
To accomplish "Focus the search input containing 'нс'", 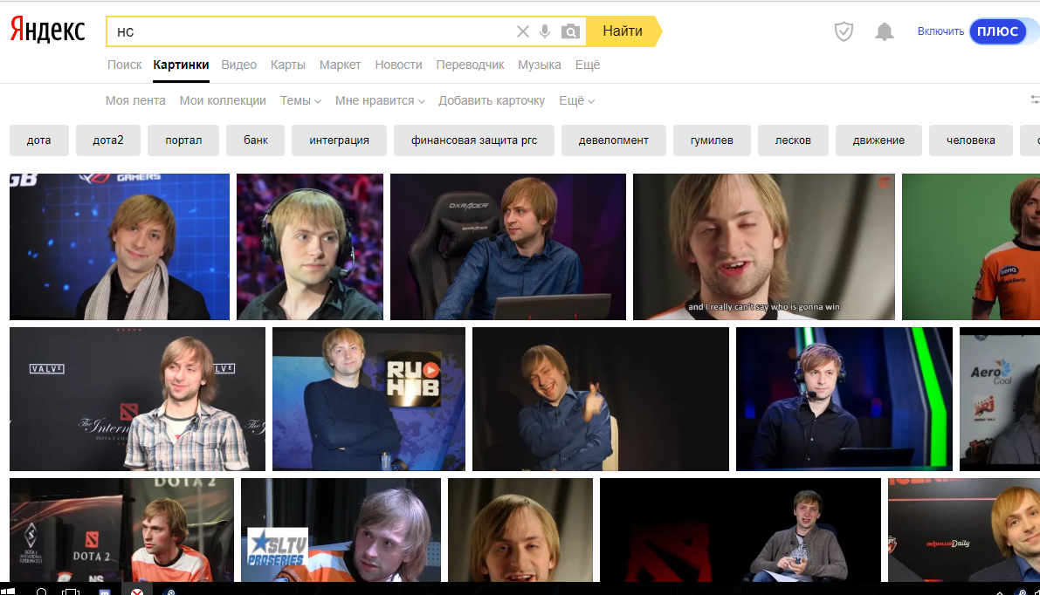I will 310,31.
